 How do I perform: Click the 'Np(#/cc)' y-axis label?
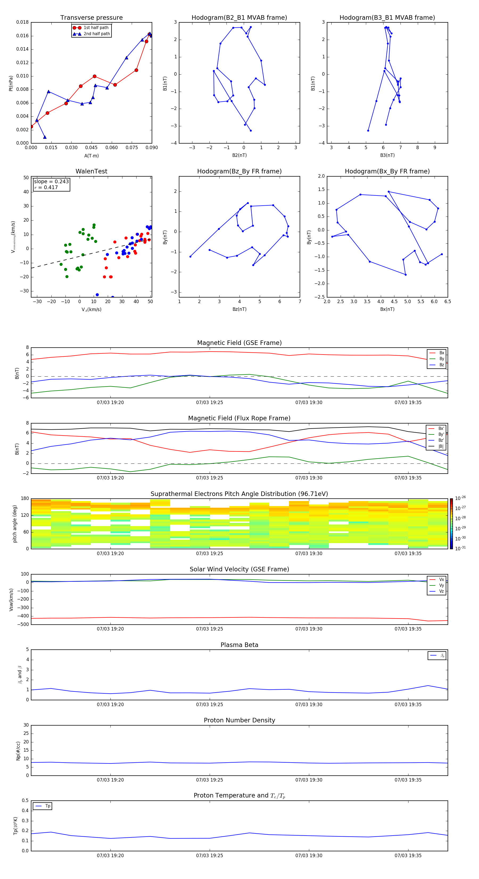point(18,751)
